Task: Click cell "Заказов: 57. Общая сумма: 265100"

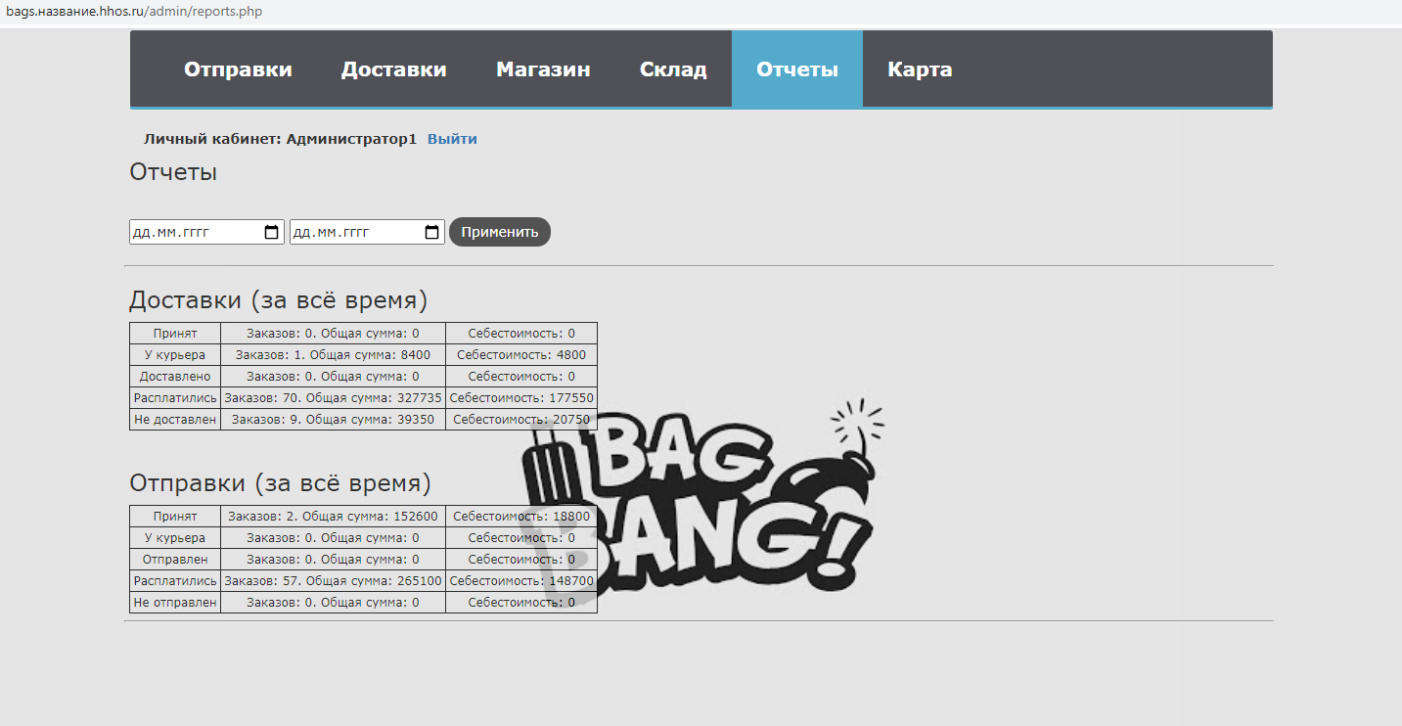Action: click(x=333, y=581)
